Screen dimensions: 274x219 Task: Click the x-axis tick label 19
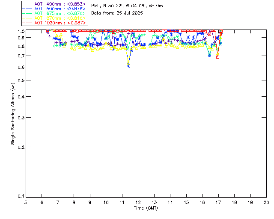click(250, 202)
